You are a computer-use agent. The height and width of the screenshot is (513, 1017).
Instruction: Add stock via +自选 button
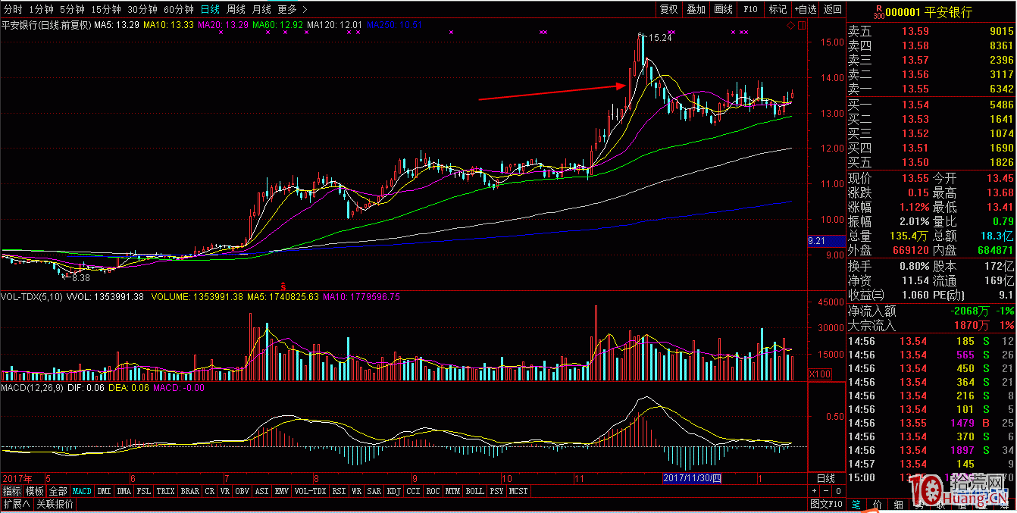(x=805, y=9)
